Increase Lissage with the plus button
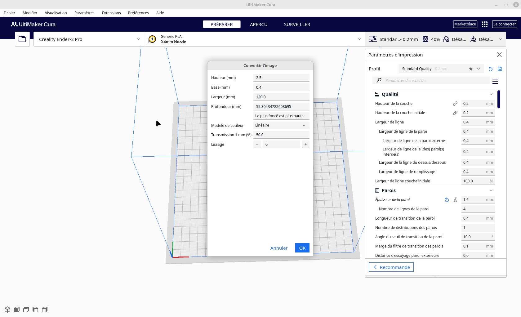Image resolution: width=521 pixels, height=317 pixels. (306, 144)
